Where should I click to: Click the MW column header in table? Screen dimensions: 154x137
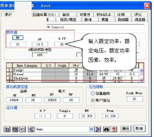click(x=76, y=65)
